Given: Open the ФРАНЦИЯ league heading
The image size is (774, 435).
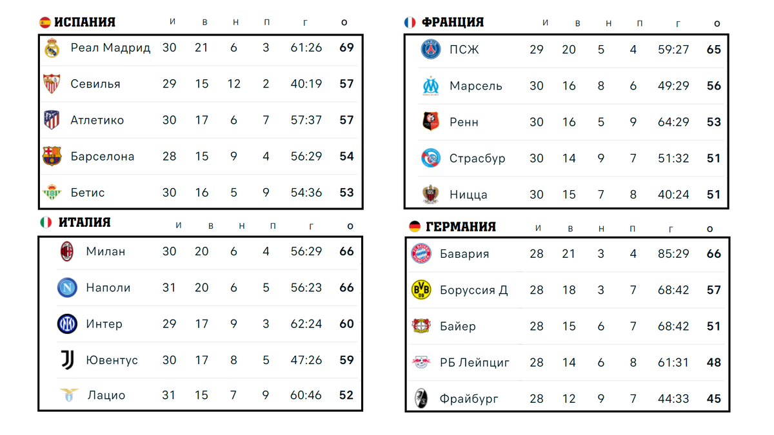Looking at the screenshot, I should click(453, 22).
